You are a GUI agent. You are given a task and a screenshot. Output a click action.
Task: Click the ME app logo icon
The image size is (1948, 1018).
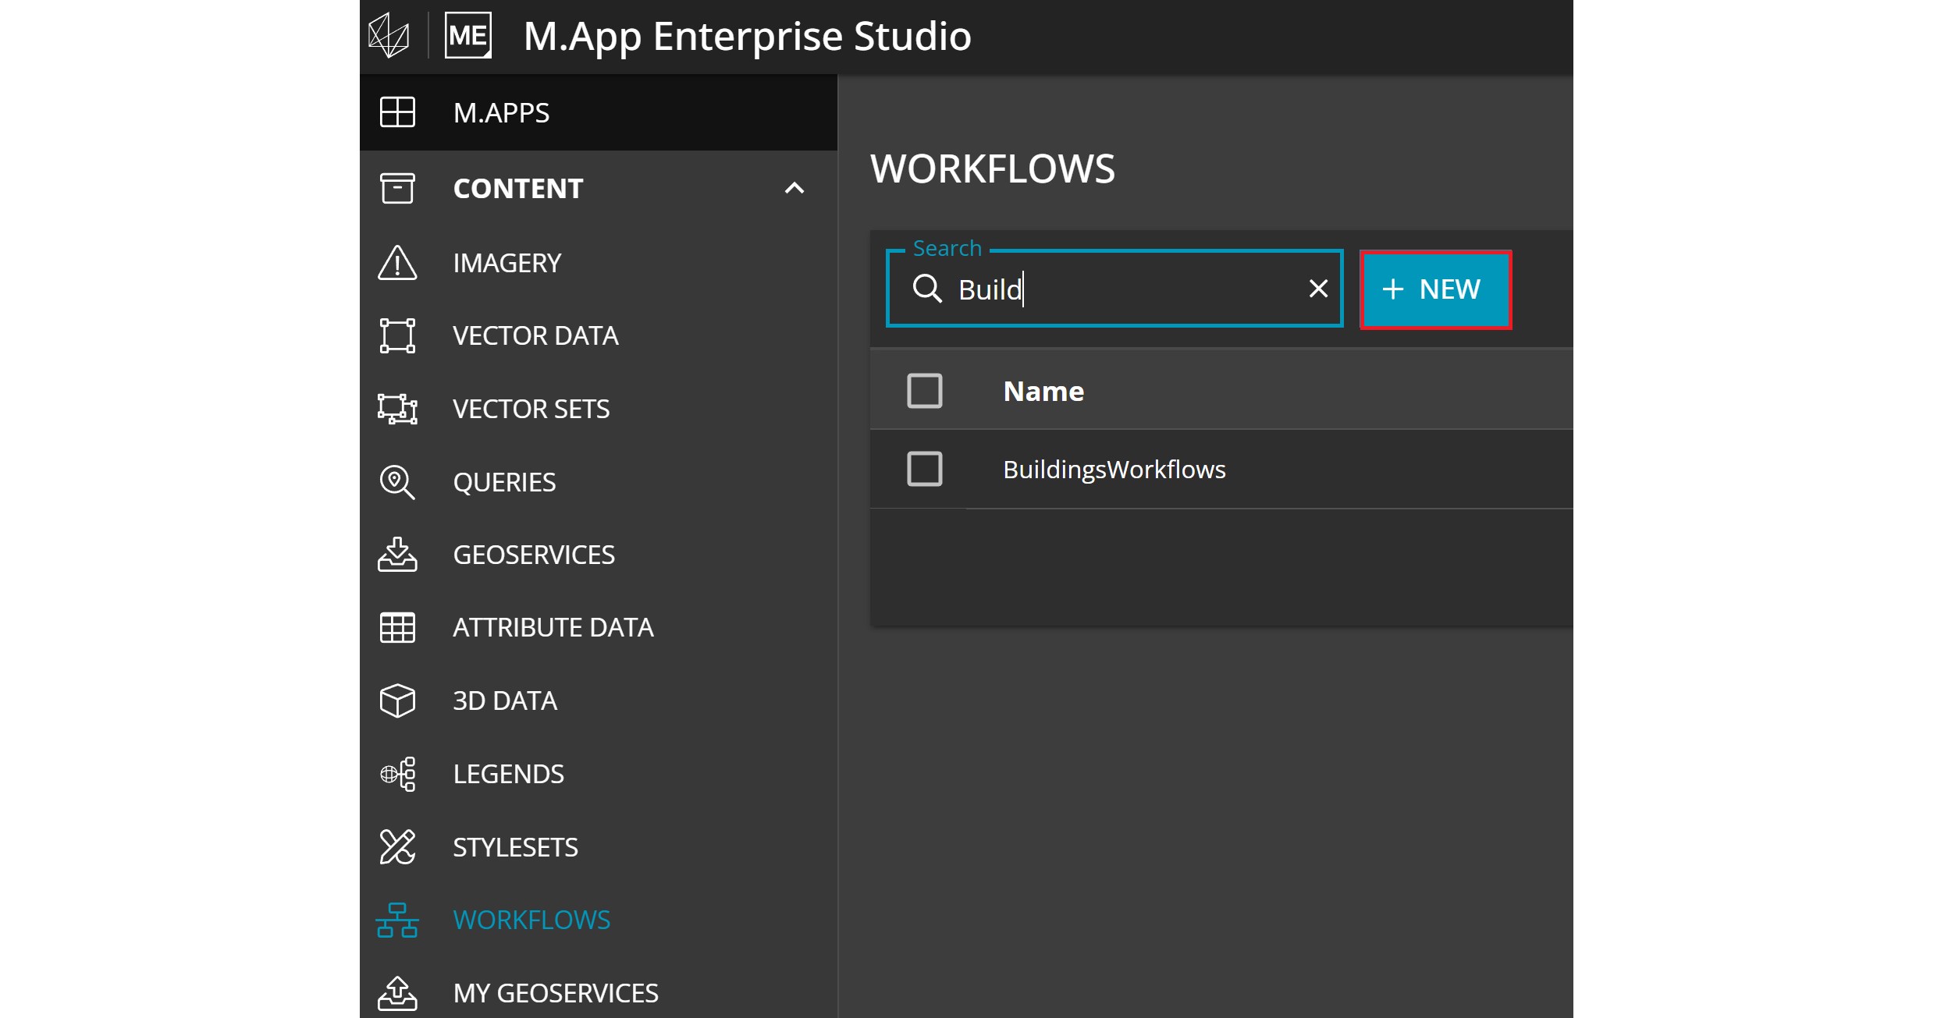click(x=468, y=36)
